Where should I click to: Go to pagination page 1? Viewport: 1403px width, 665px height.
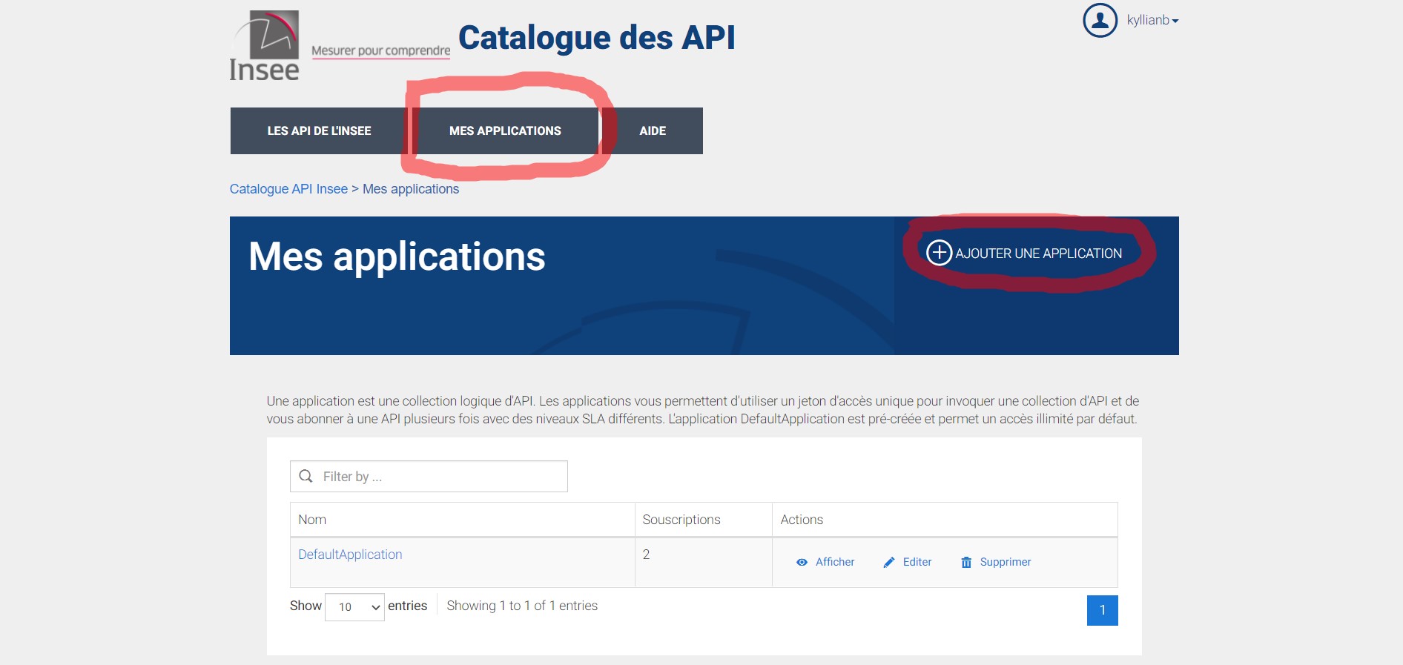coord(1102,610)
